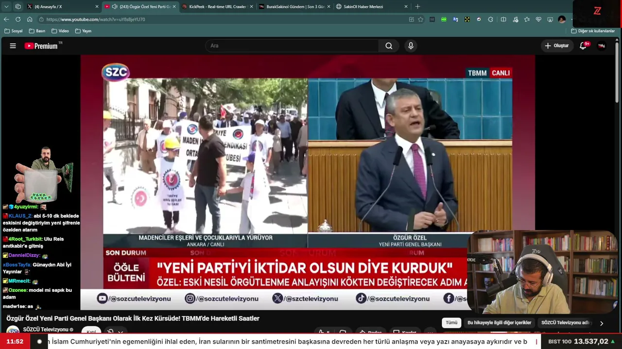The height and width of the screenshot is (349, 622).
Task: Open YouTube notifications bell
Action: tap(583, 46)
